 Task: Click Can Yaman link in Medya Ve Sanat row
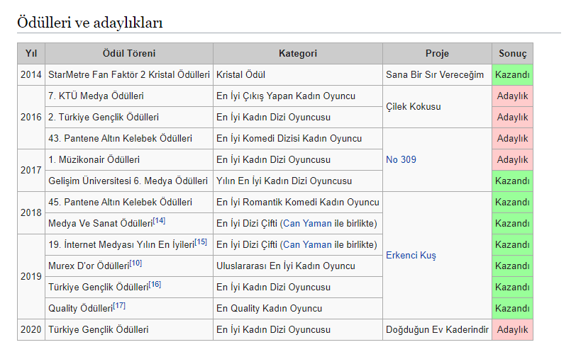[x=307, y=223]
